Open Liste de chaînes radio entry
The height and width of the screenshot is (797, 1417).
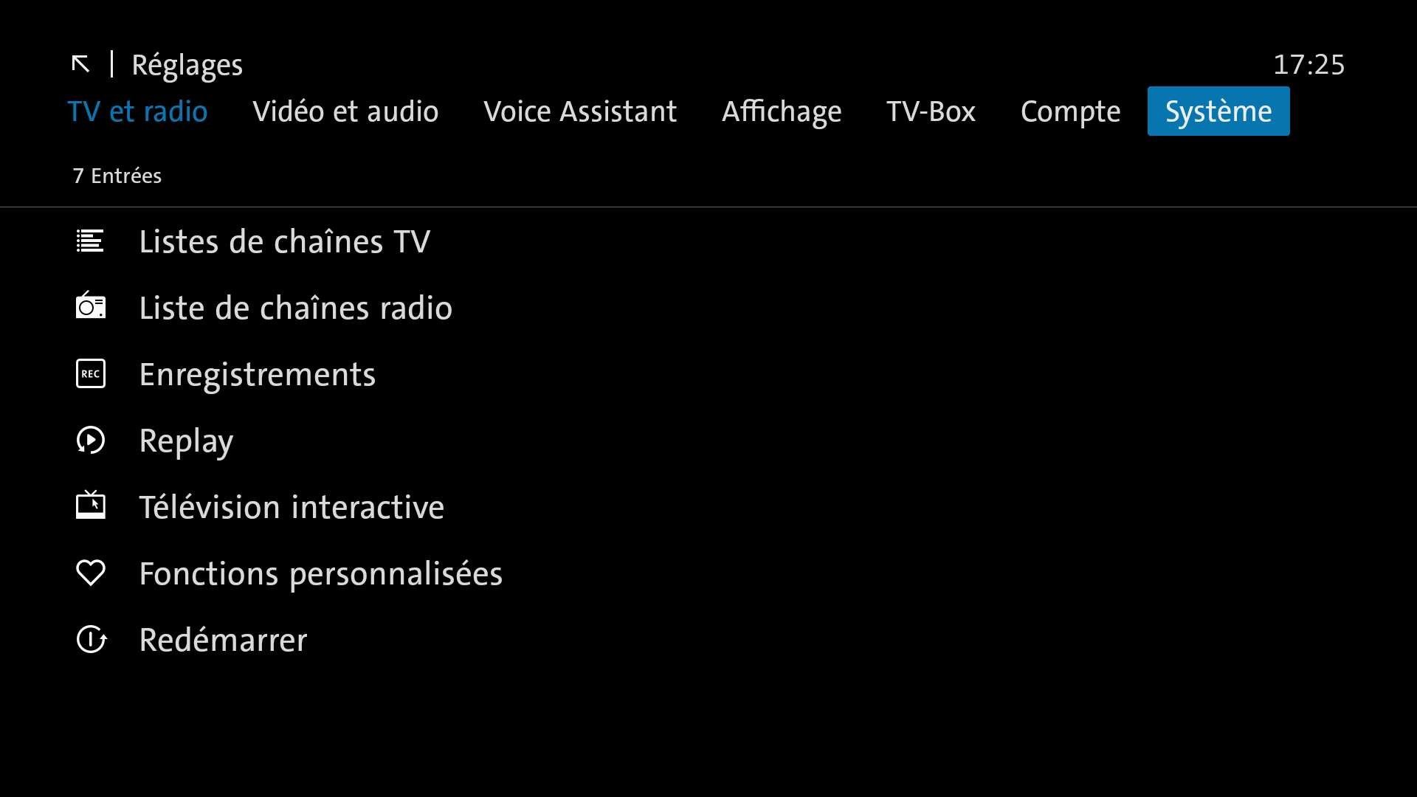295,308
